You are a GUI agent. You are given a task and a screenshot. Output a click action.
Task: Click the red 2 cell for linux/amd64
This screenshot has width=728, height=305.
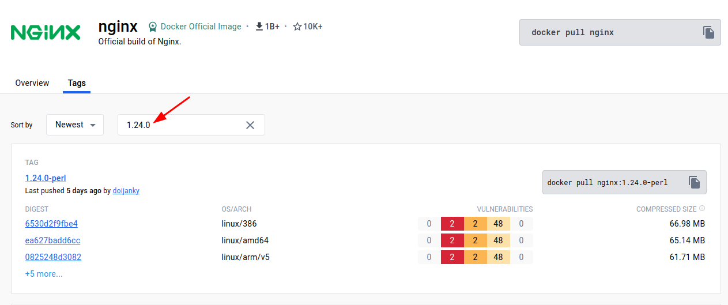coord(452,240)
